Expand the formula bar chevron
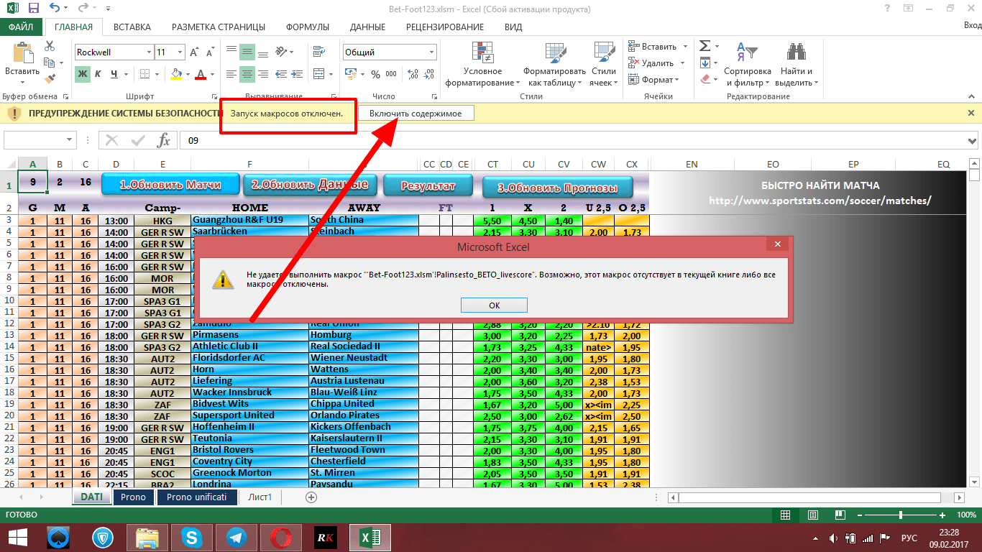Screen dimensions: 982x552 pyautogui.click(x=973, y=141)
